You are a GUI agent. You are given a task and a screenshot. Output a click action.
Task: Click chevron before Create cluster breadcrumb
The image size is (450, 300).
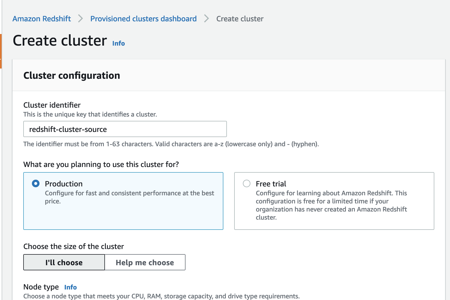click(206, 19)
